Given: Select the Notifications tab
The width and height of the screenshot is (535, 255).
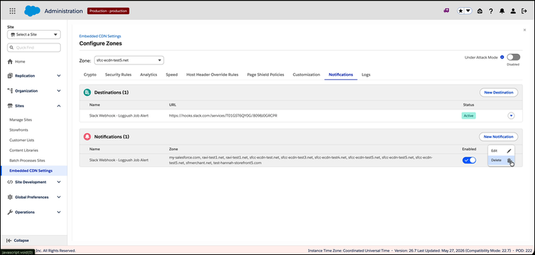Looking at the screenshot, I should pos(341,75).
